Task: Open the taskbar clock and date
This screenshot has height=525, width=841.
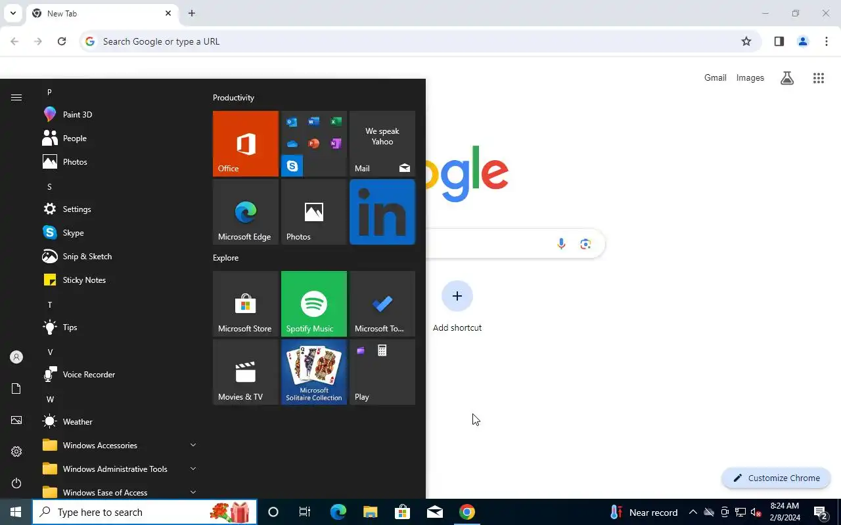Action: coord(784,512)
